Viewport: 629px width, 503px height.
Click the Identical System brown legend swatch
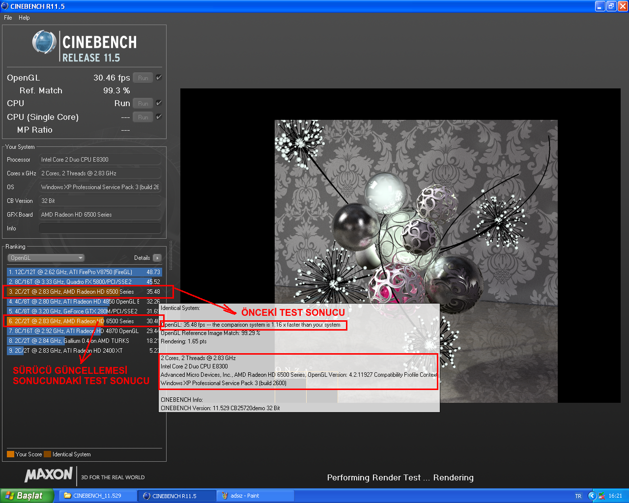click(47, 454)
